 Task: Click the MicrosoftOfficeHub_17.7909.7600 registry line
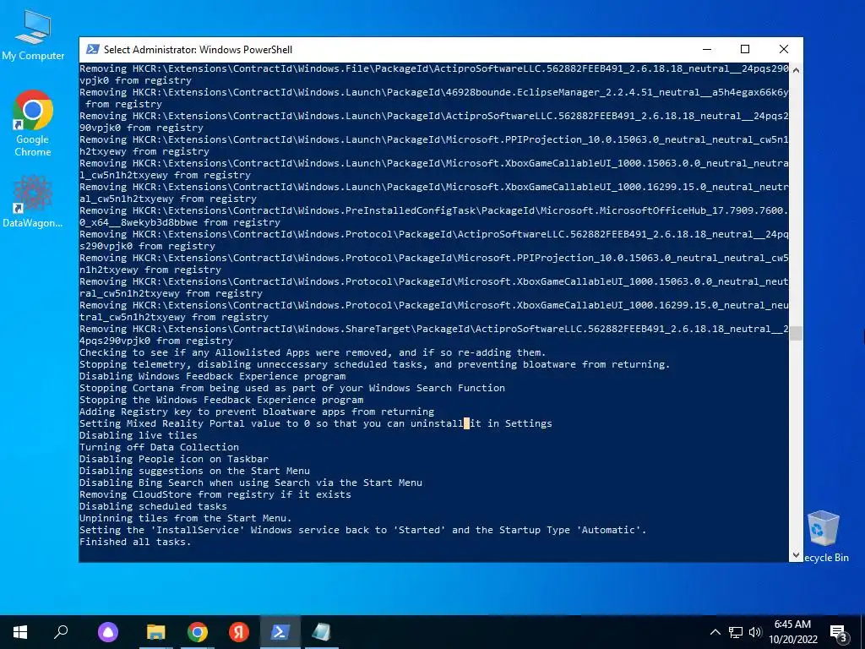tap(434, 216)
